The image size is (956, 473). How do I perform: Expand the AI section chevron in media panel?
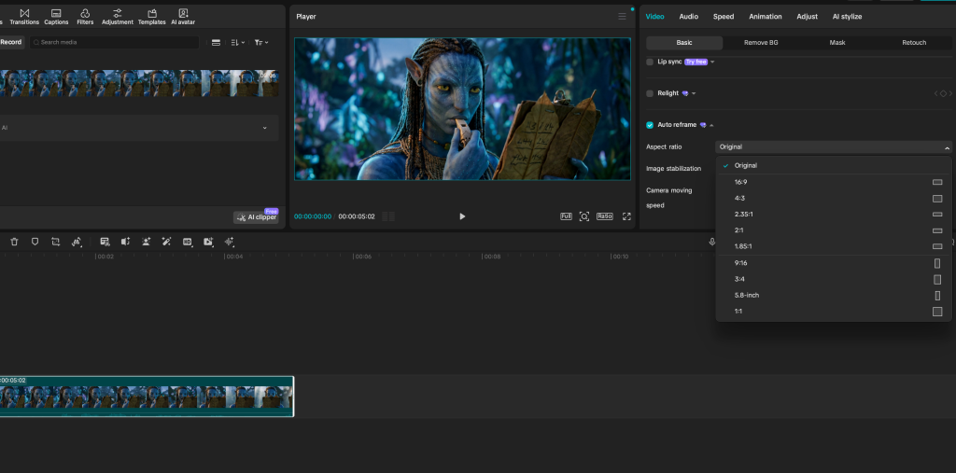point(264,128)
